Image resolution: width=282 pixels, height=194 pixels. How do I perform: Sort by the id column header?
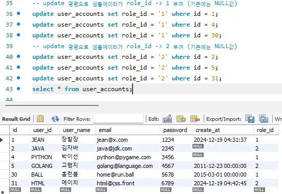coord(19,130)
